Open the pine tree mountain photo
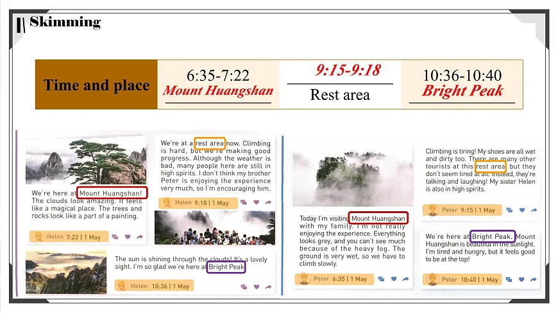Screen dimensions: 558x313 pyautogui.click(x=86, y=159)
